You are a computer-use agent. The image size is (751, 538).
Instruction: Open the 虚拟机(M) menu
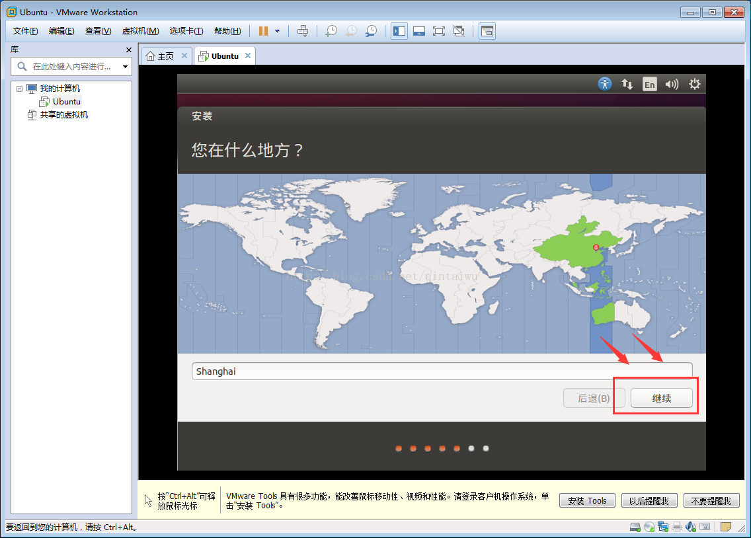(140, 31)
